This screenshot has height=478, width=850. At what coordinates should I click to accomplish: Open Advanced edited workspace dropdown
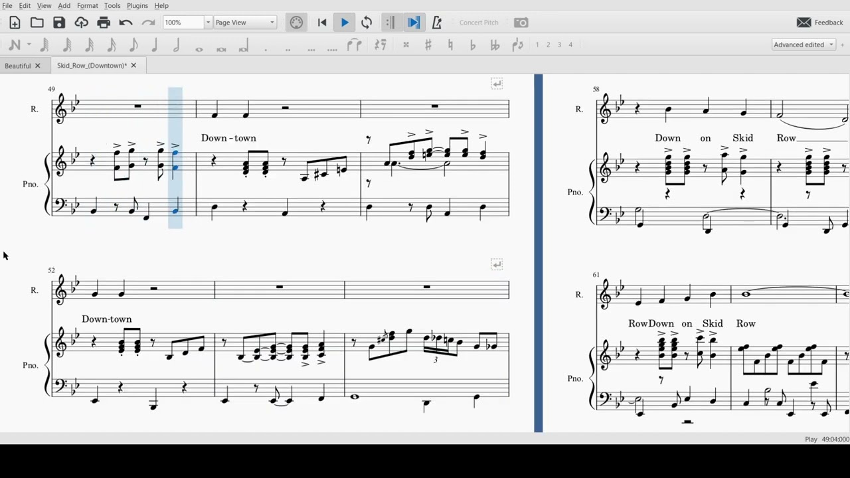click(804, 44)
